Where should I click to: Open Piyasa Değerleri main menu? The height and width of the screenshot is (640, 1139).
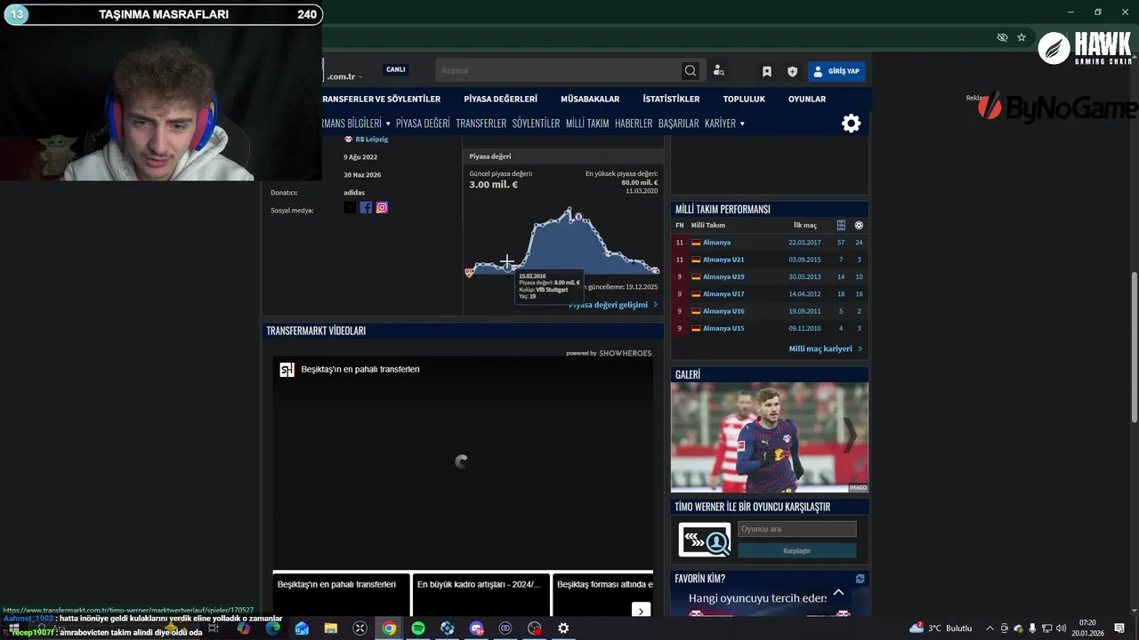coord(500,99)
